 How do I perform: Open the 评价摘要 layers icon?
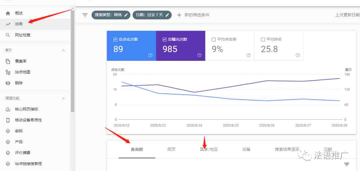click(8, 153)
